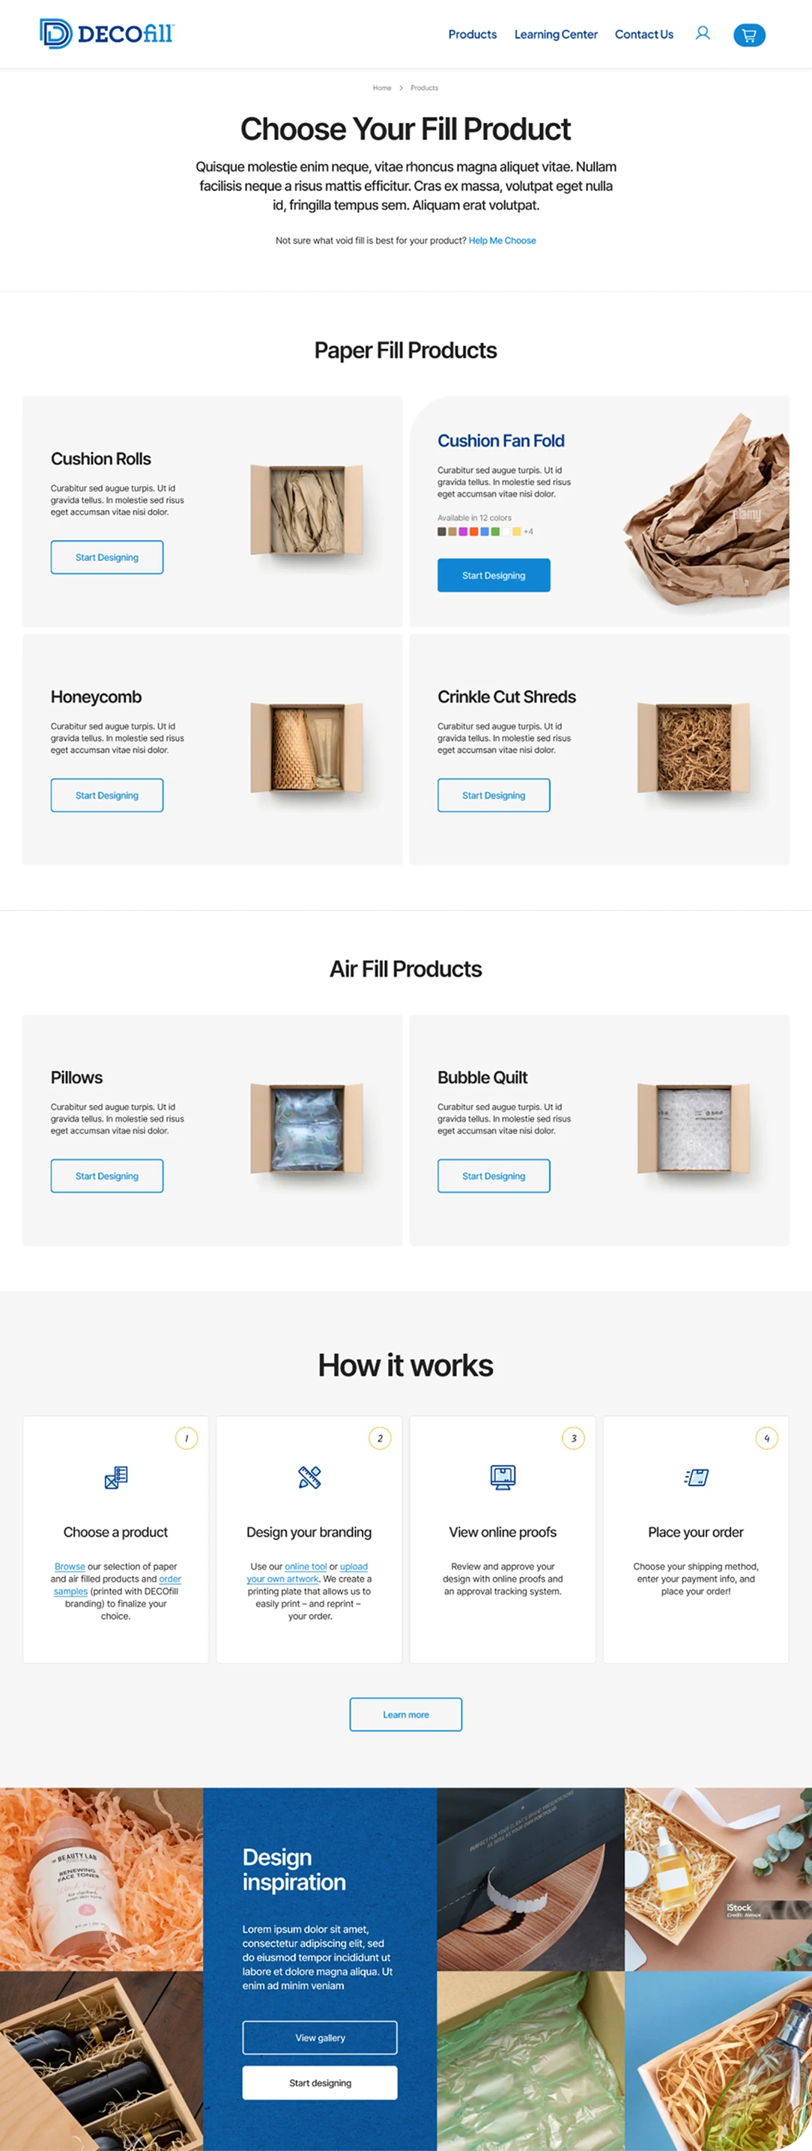Open the Learning Center menu item

pyautogui.click(x=556, y=34)
